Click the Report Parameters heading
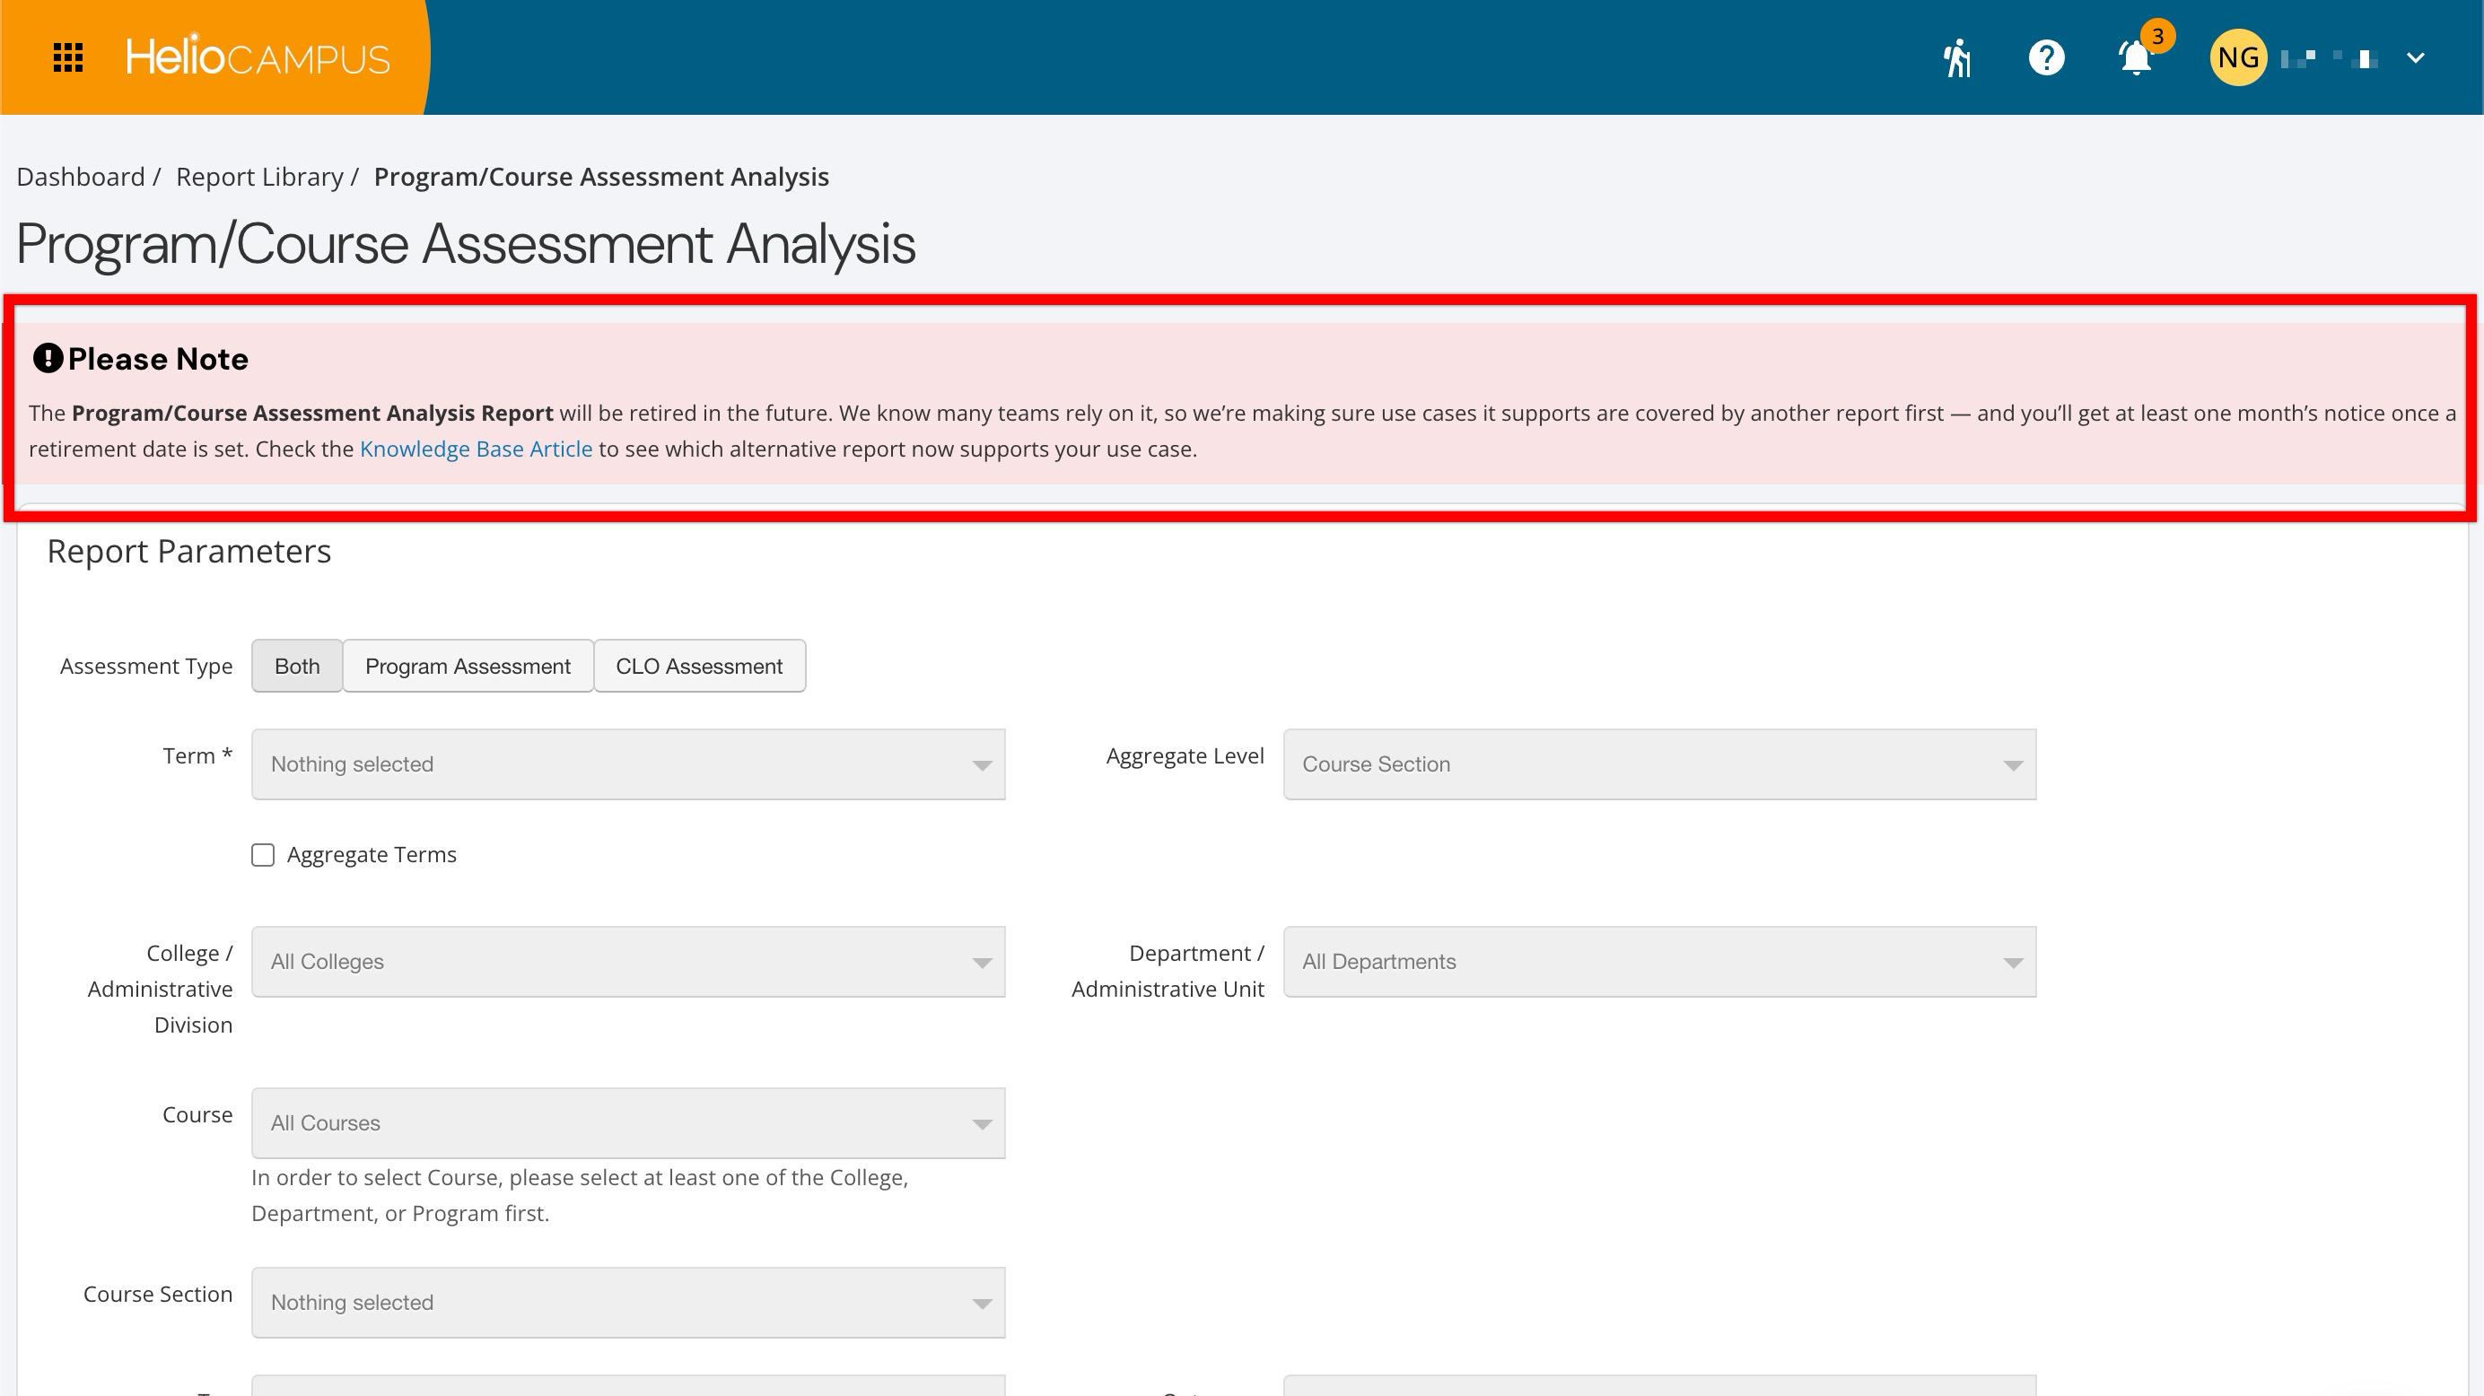This screenshot has height=1396, width=2484. [189, 552]
